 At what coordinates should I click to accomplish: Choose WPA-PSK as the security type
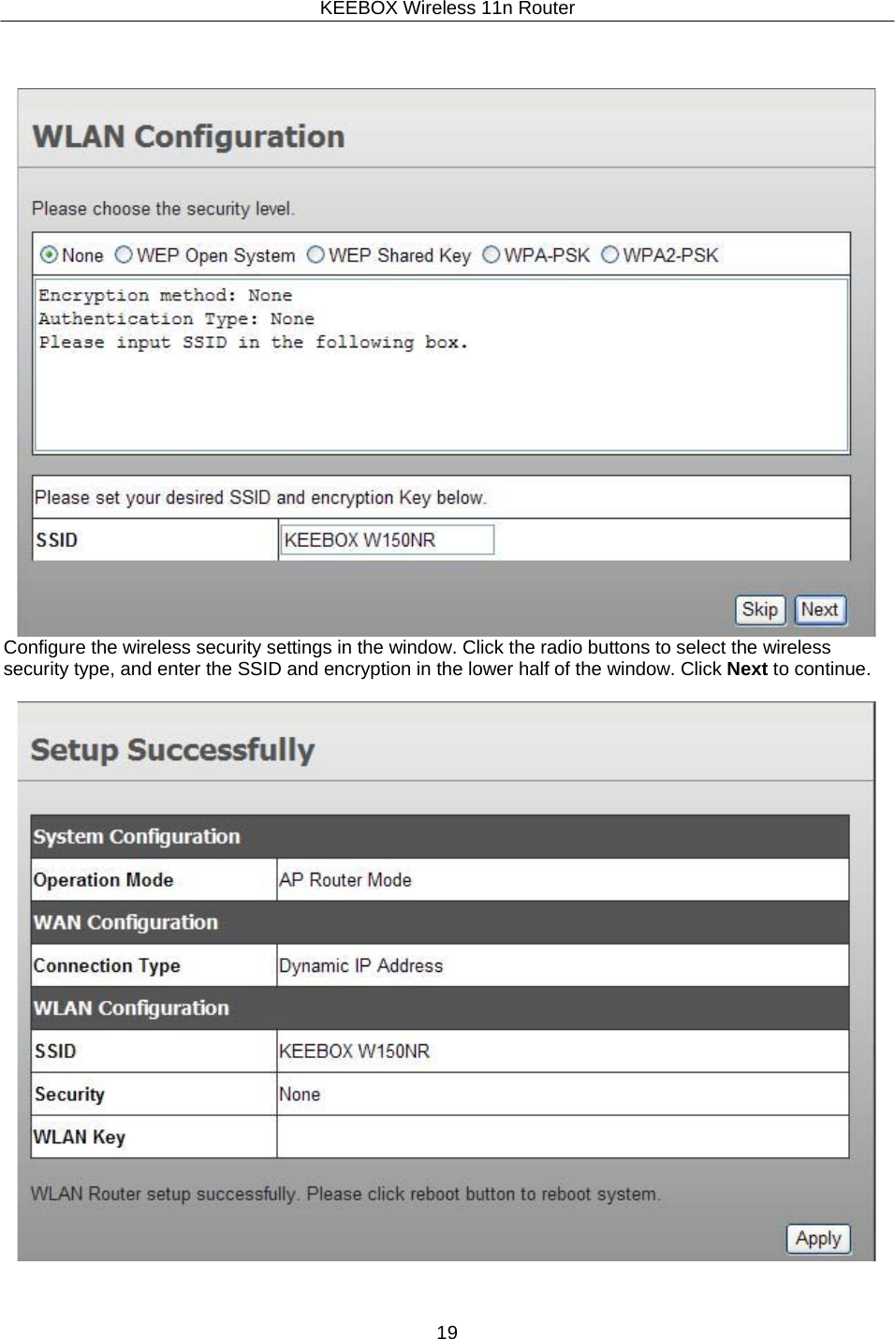pyautogui.click(x=491, y=255)
